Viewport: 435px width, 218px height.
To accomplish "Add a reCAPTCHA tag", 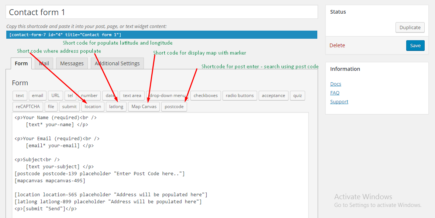I will [28, 107].
